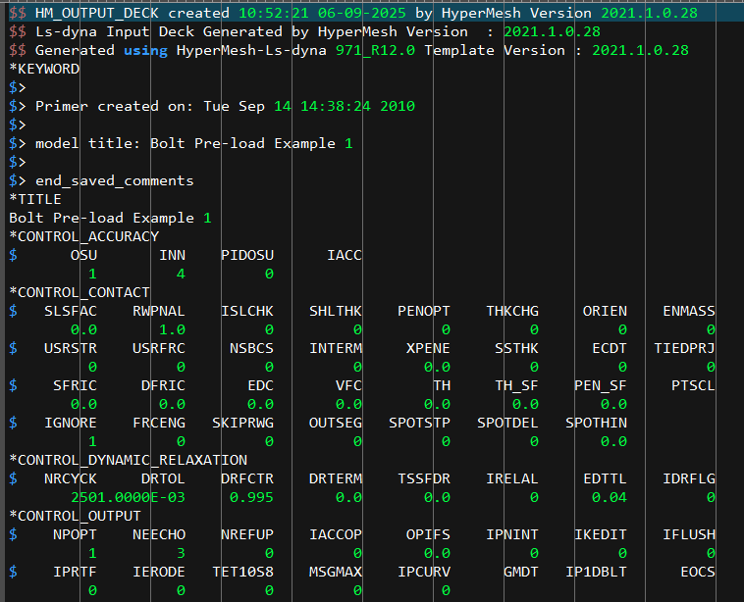Click the INTERM header

pos(336,348)
